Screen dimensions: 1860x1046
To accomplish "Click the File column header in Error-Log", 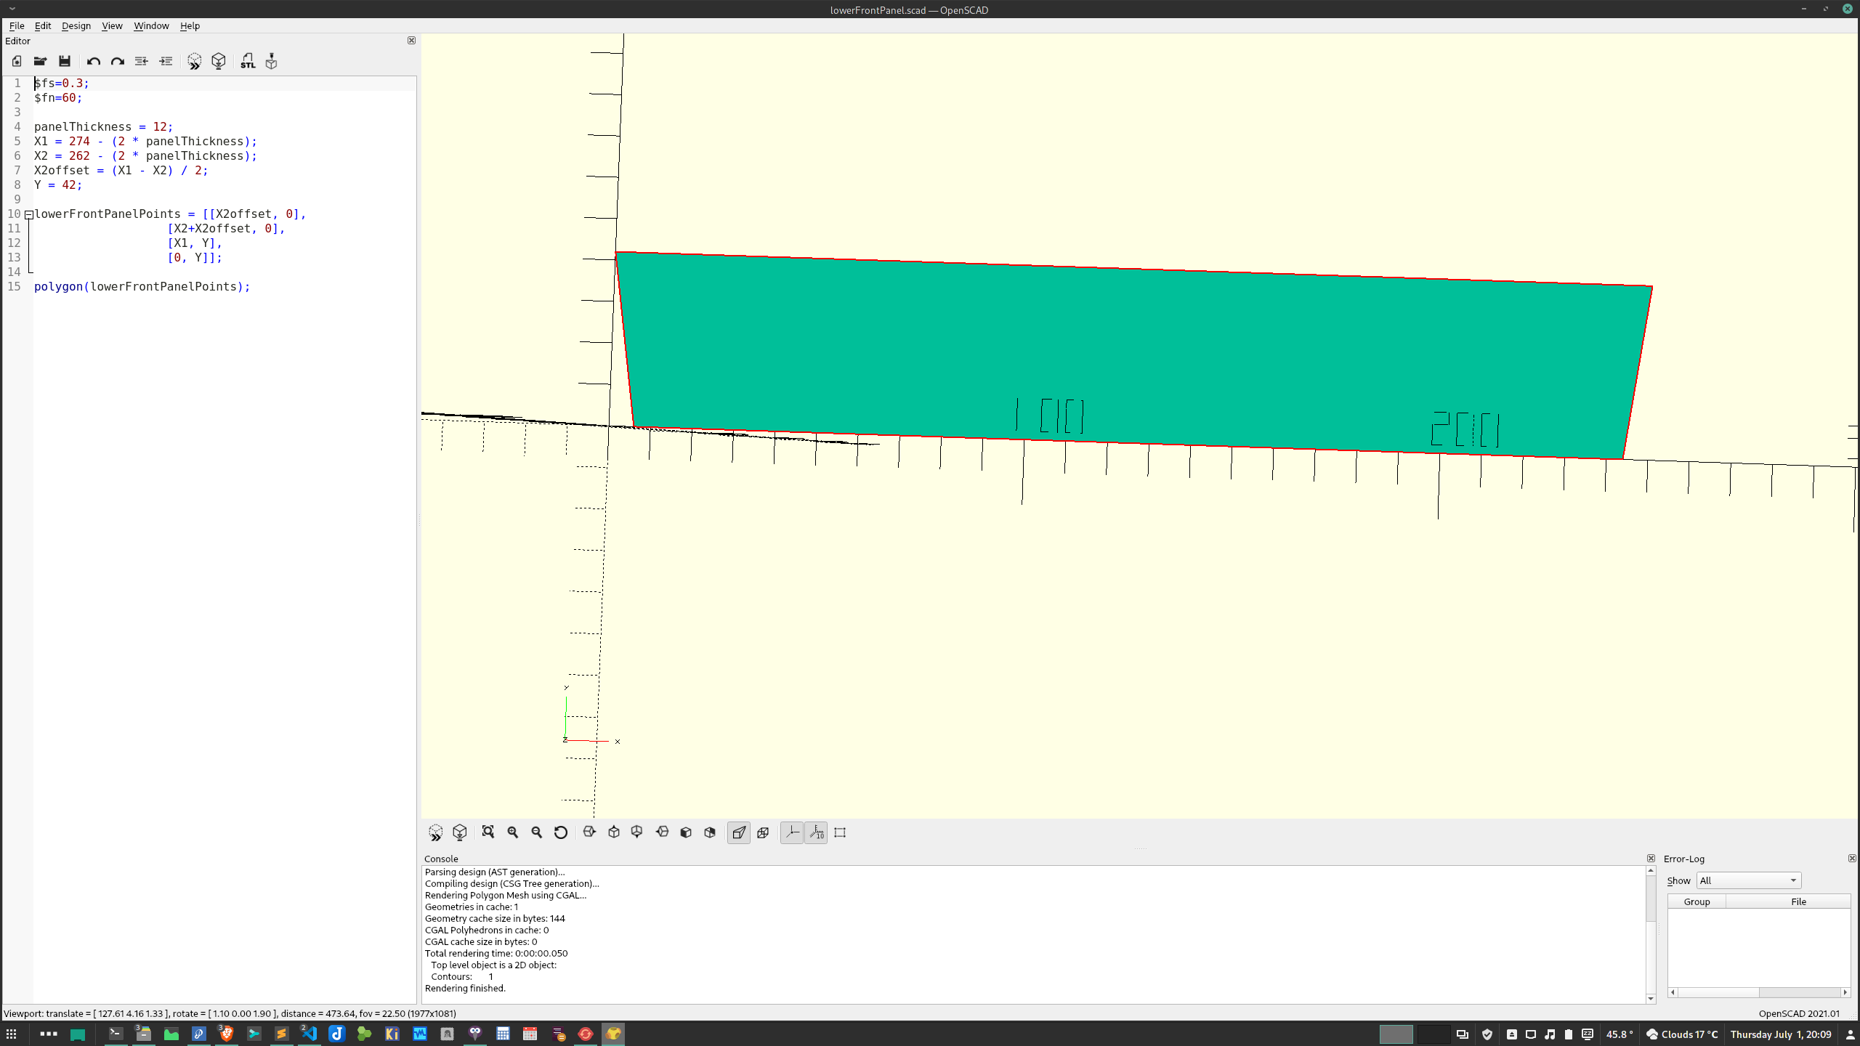I will (1798, 901).
